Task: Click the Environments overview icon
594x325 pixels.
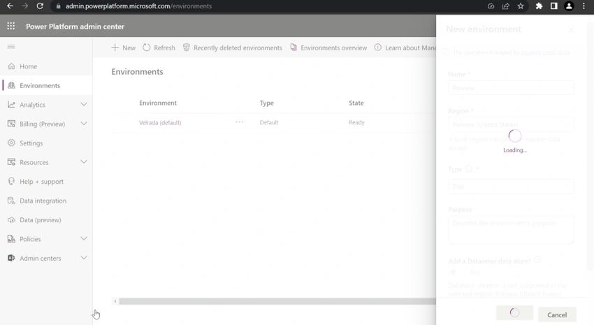Action: [x=294, y=48]
